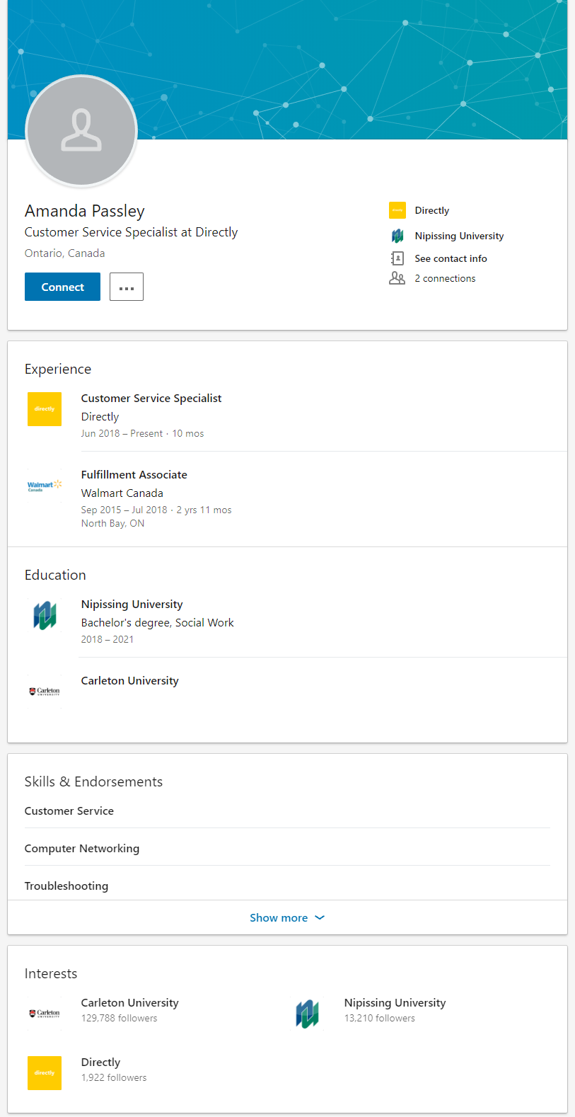
Task: Click the location text Ontario, Canada
Action: click(65, 253)
